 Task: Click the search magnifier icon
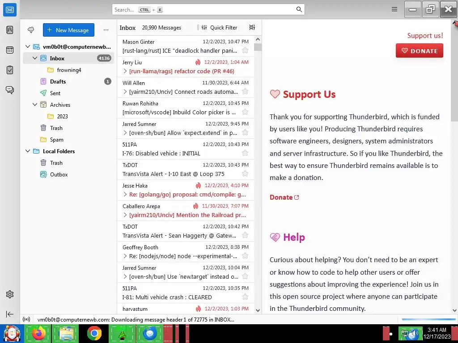point(299,9)
